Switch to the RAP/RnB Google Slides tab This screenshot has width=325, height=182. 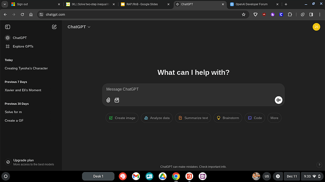145,4
